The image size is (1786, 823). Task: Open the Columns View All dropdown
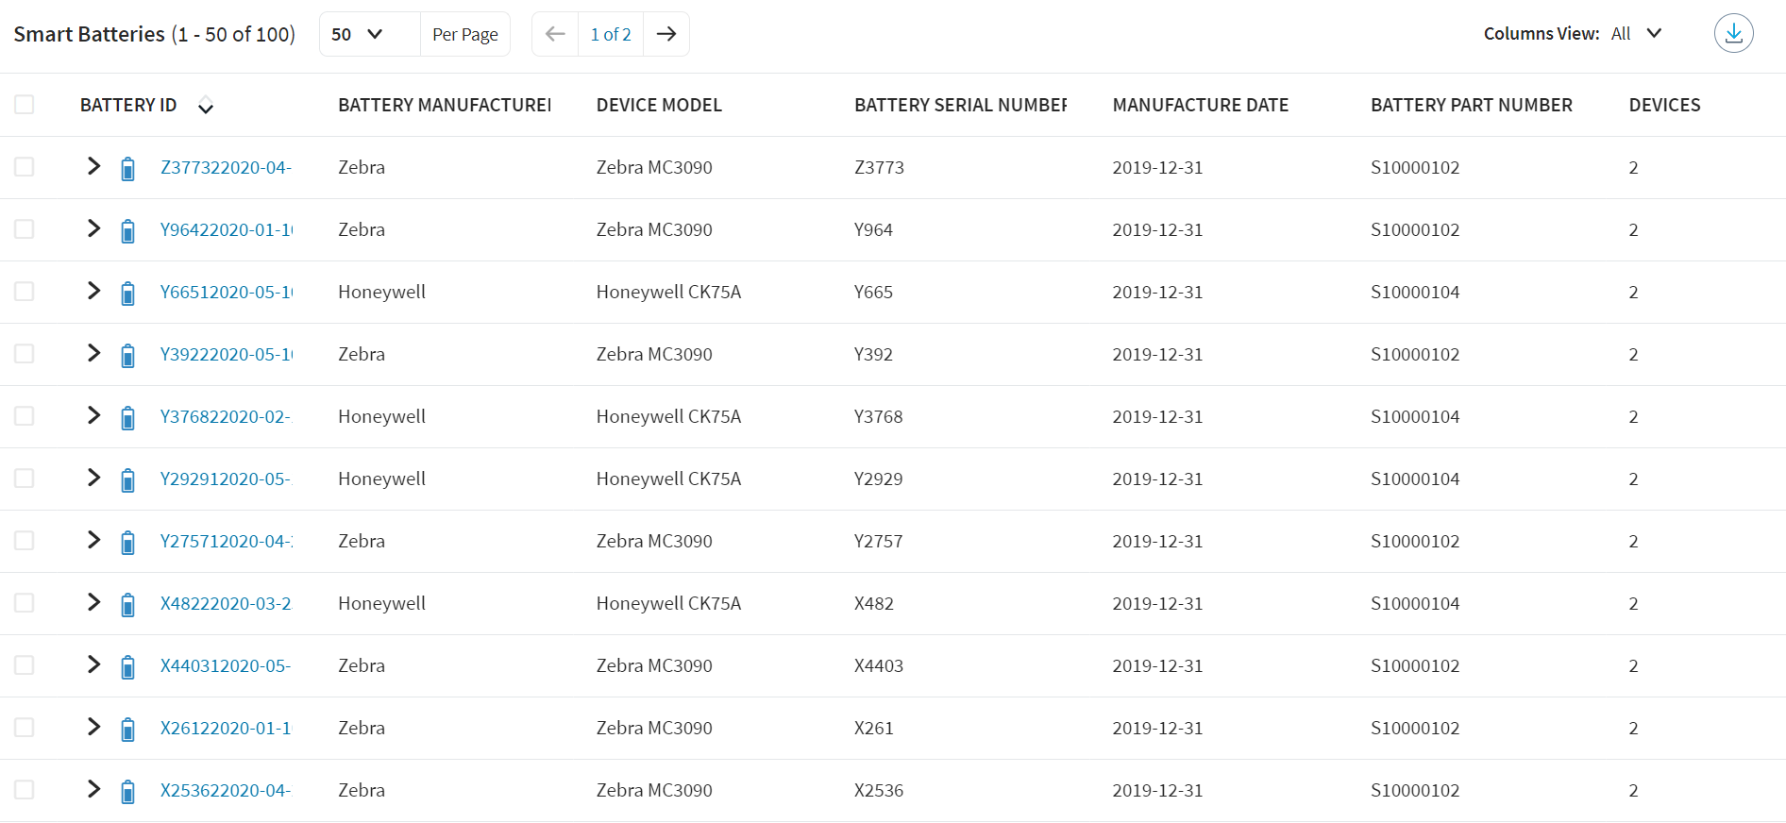(1637, 34)
